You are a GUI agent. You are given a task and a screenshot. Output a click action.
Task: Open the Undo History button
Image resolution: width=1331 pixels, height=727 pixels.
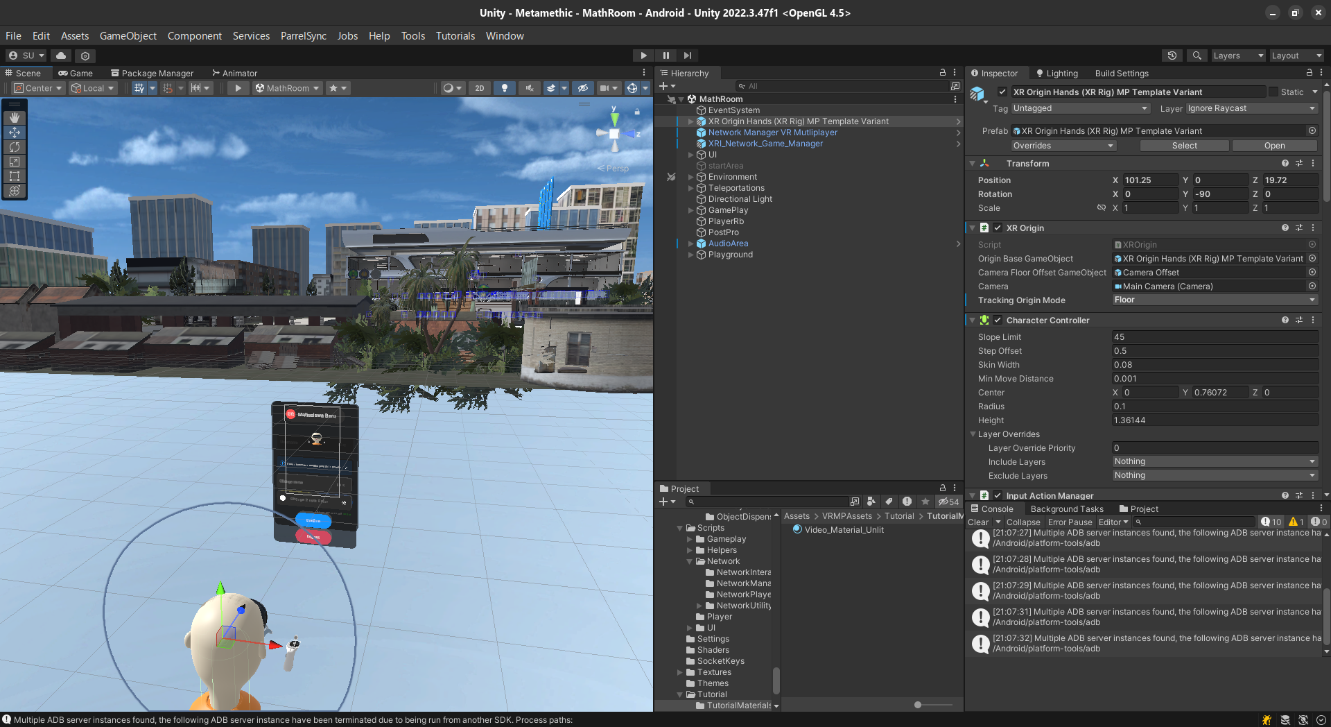coord(1172,55)
